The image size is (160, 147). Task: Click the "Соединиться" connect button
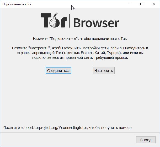click(x=58, y=71)
